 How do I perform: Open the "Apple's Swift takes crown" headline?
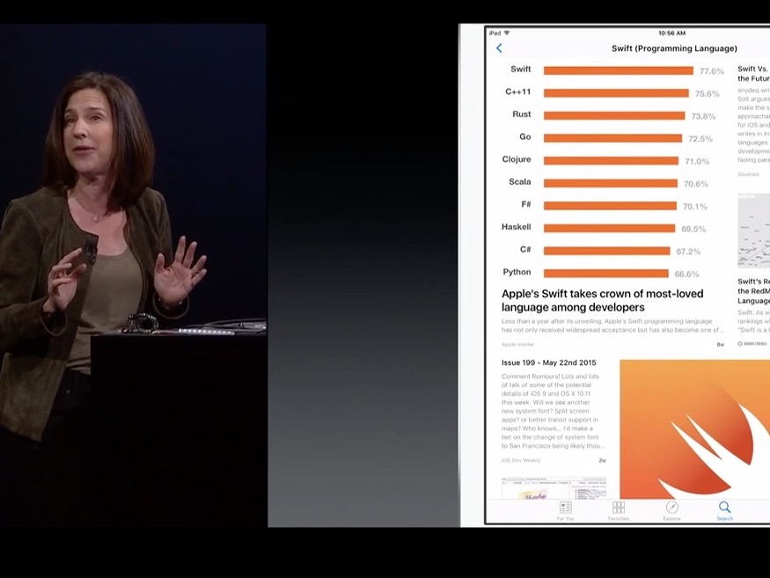[602, 300]
